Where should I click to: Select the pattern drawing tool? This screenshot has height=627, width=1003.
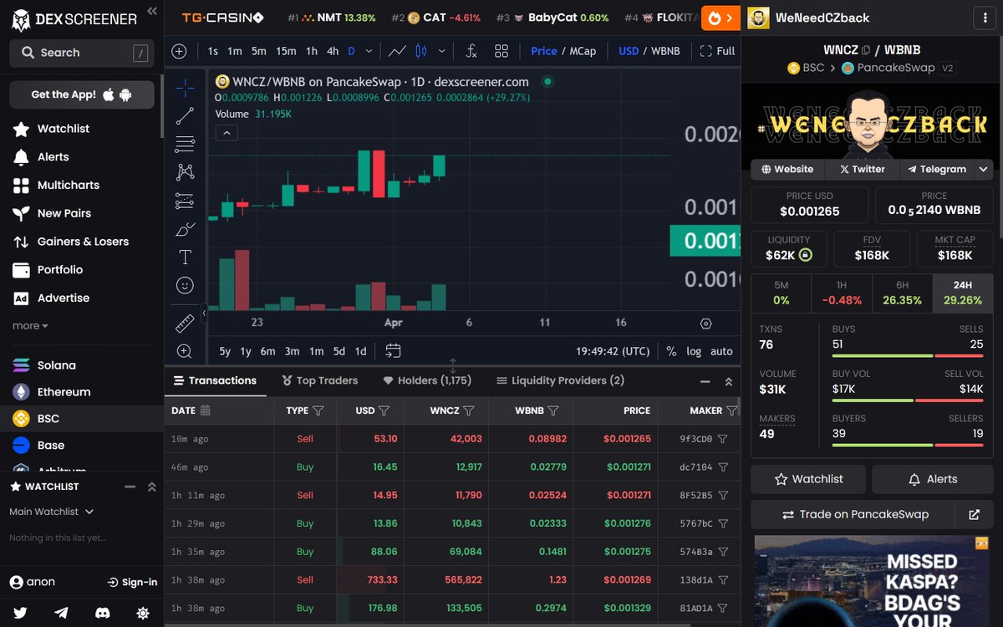click(185, 172)
